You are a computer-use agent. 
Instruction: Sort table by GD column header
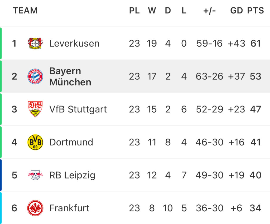click(237, 11)
